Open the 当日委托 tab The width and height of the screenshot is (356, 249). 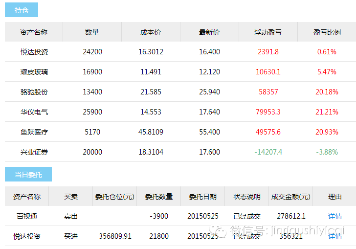tap(28, 174)
